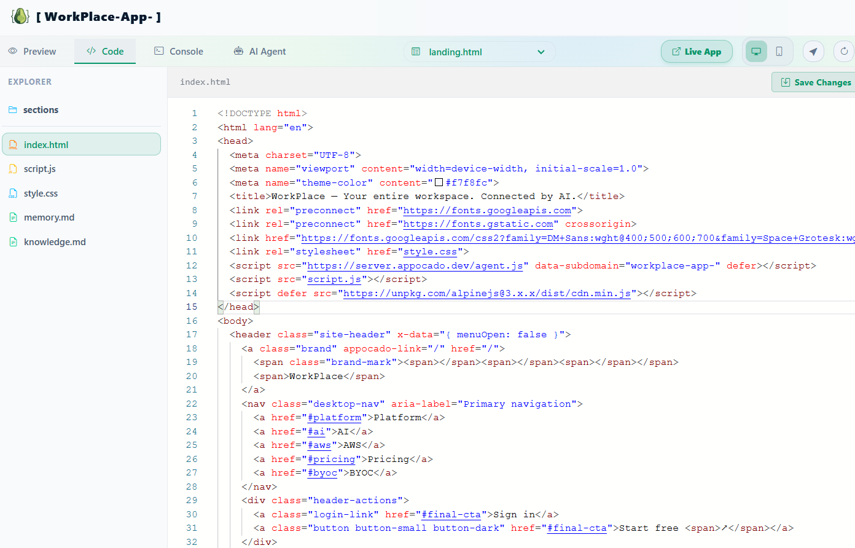Image resolution: width=855 pixels, height=548 pixels.
Task: Click the sections folder icon
Action: [13, 110]
